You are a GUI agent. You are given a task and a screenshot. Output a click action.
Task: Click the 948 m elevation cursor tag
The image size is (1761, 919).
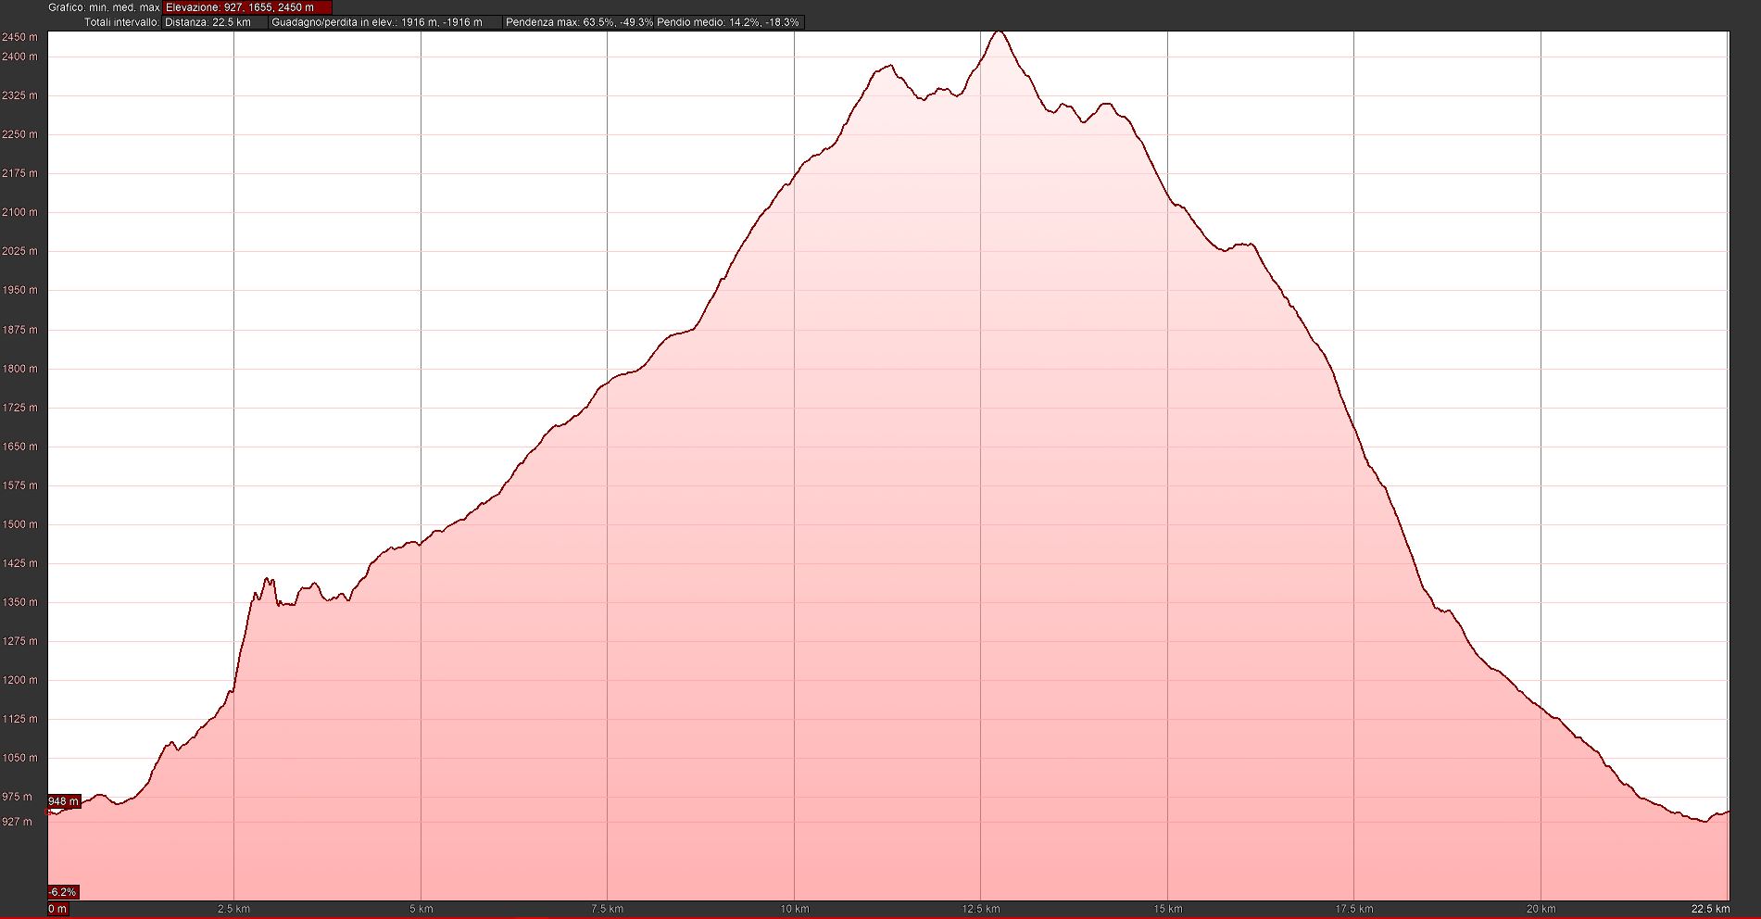coord(64,801)
